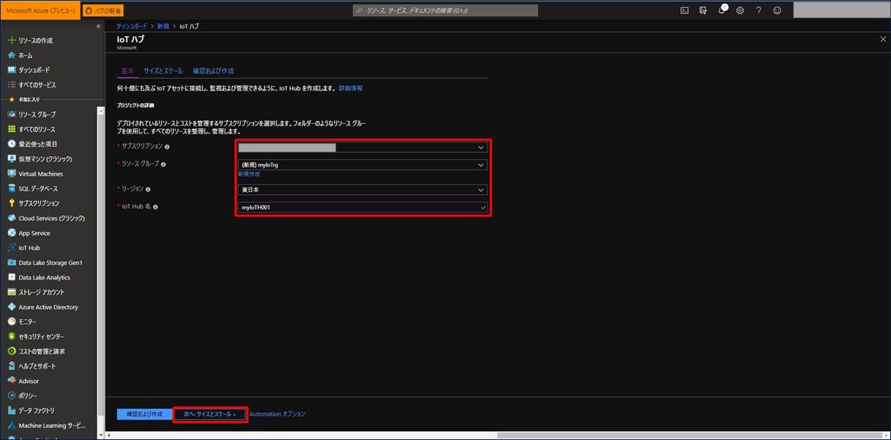Collapse the sidebar with the double chevron

tap(99, 26)
